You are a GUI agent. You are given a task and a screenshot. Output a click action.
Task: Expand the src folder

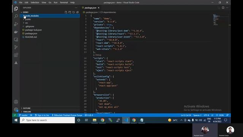point(24,23)
